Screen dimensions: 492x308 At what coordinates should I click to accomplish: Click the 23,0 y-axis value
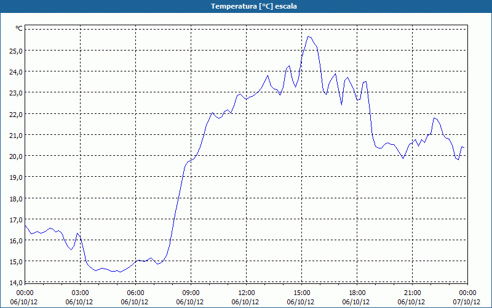[x=16, y=93]
